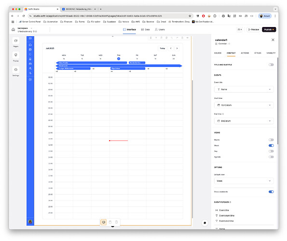Open the Start time VonDatum dropdown
Image resolution: width=287 pixels, height=241 pixels.
pyautogui.click(x=244, y=105)
